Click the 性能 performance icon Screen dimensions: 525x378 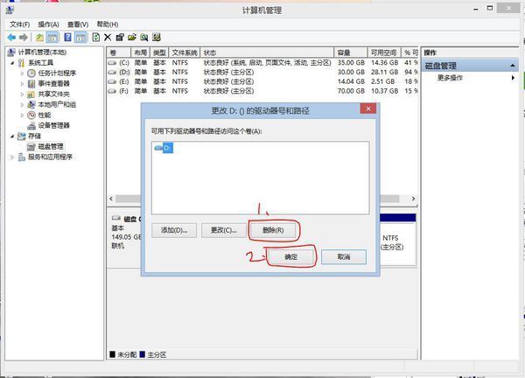[x=31, y=115]
